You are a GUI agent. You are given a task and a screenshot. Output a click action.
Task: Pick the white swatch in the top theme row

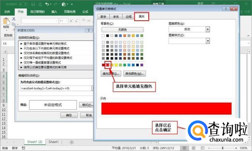point(103,36)
